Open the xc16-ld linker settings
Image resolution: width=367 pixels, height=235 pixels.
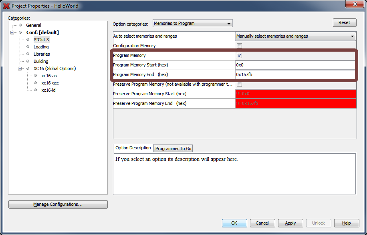48,90
